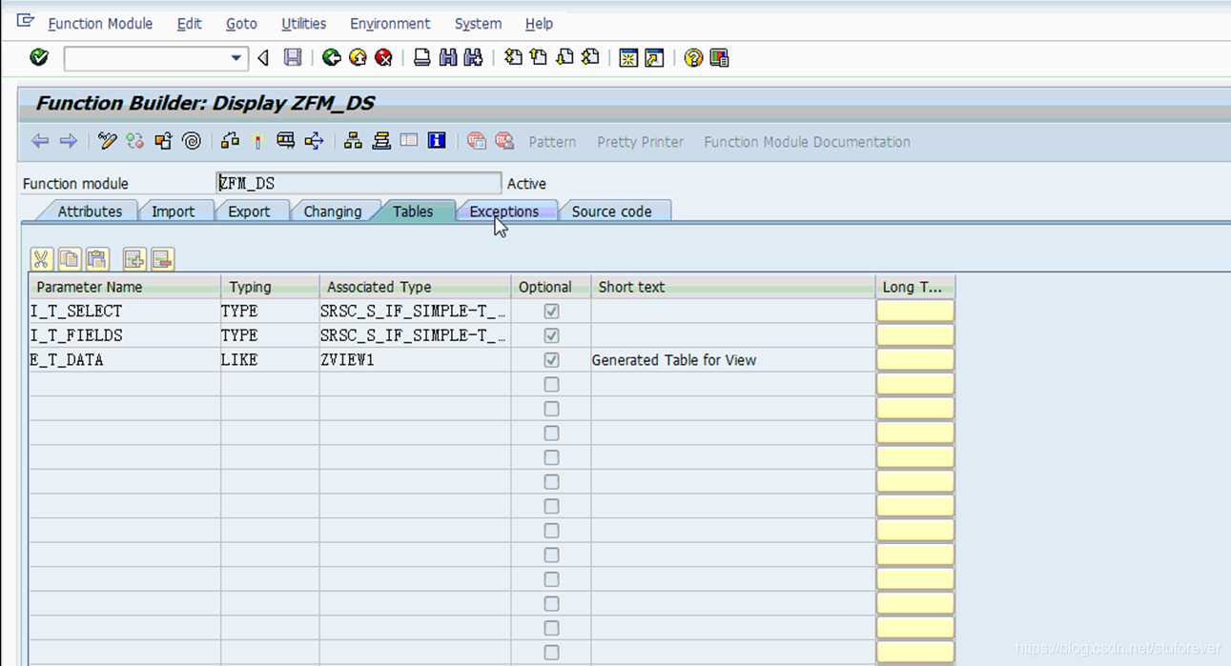Open the Goto menu

[241, 24]
